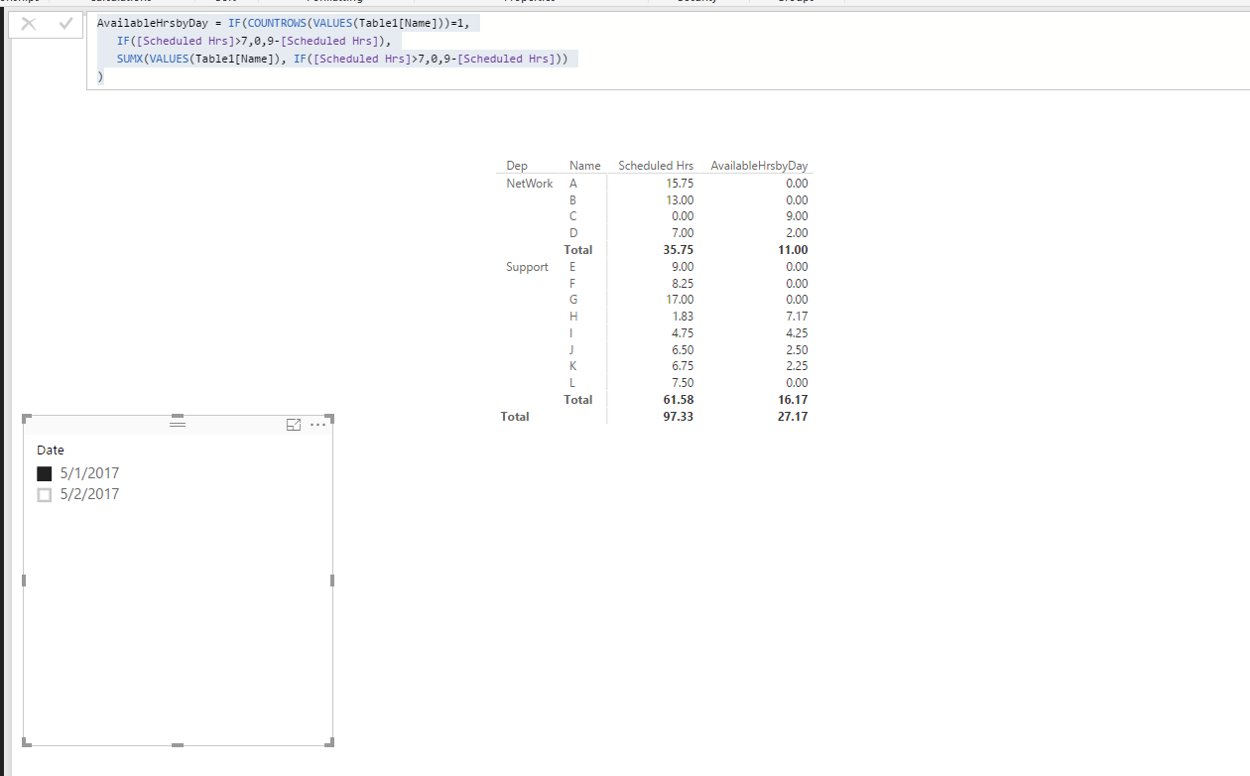1250x776 pixels.
Task: Open focus mode on the Date slicer
Action: (x=294, y=425)
